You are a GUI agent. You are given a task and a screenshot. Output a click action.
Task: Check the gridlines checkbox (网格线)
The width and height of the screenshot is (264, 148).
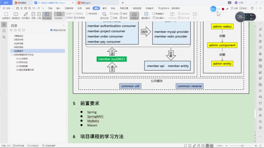point(78,14)
